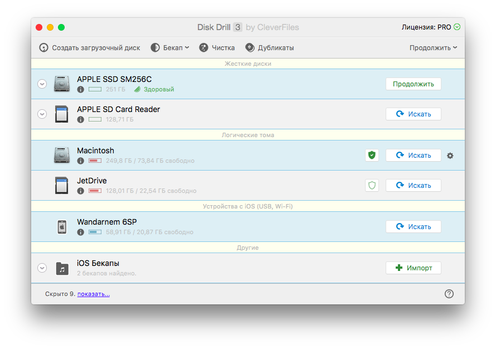The height and width of the screenshot is (349, 496).
Task: Click the показать... link to show hidden items
Action: [94, 294]
